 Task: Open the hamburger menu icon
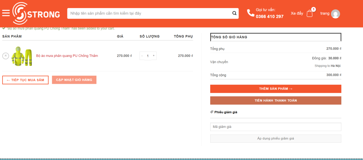coord(6,13)
